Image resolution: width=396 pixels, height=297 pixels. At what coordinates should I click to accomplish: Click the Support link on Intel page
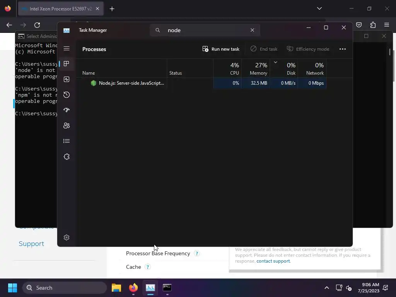pos(31,244)
